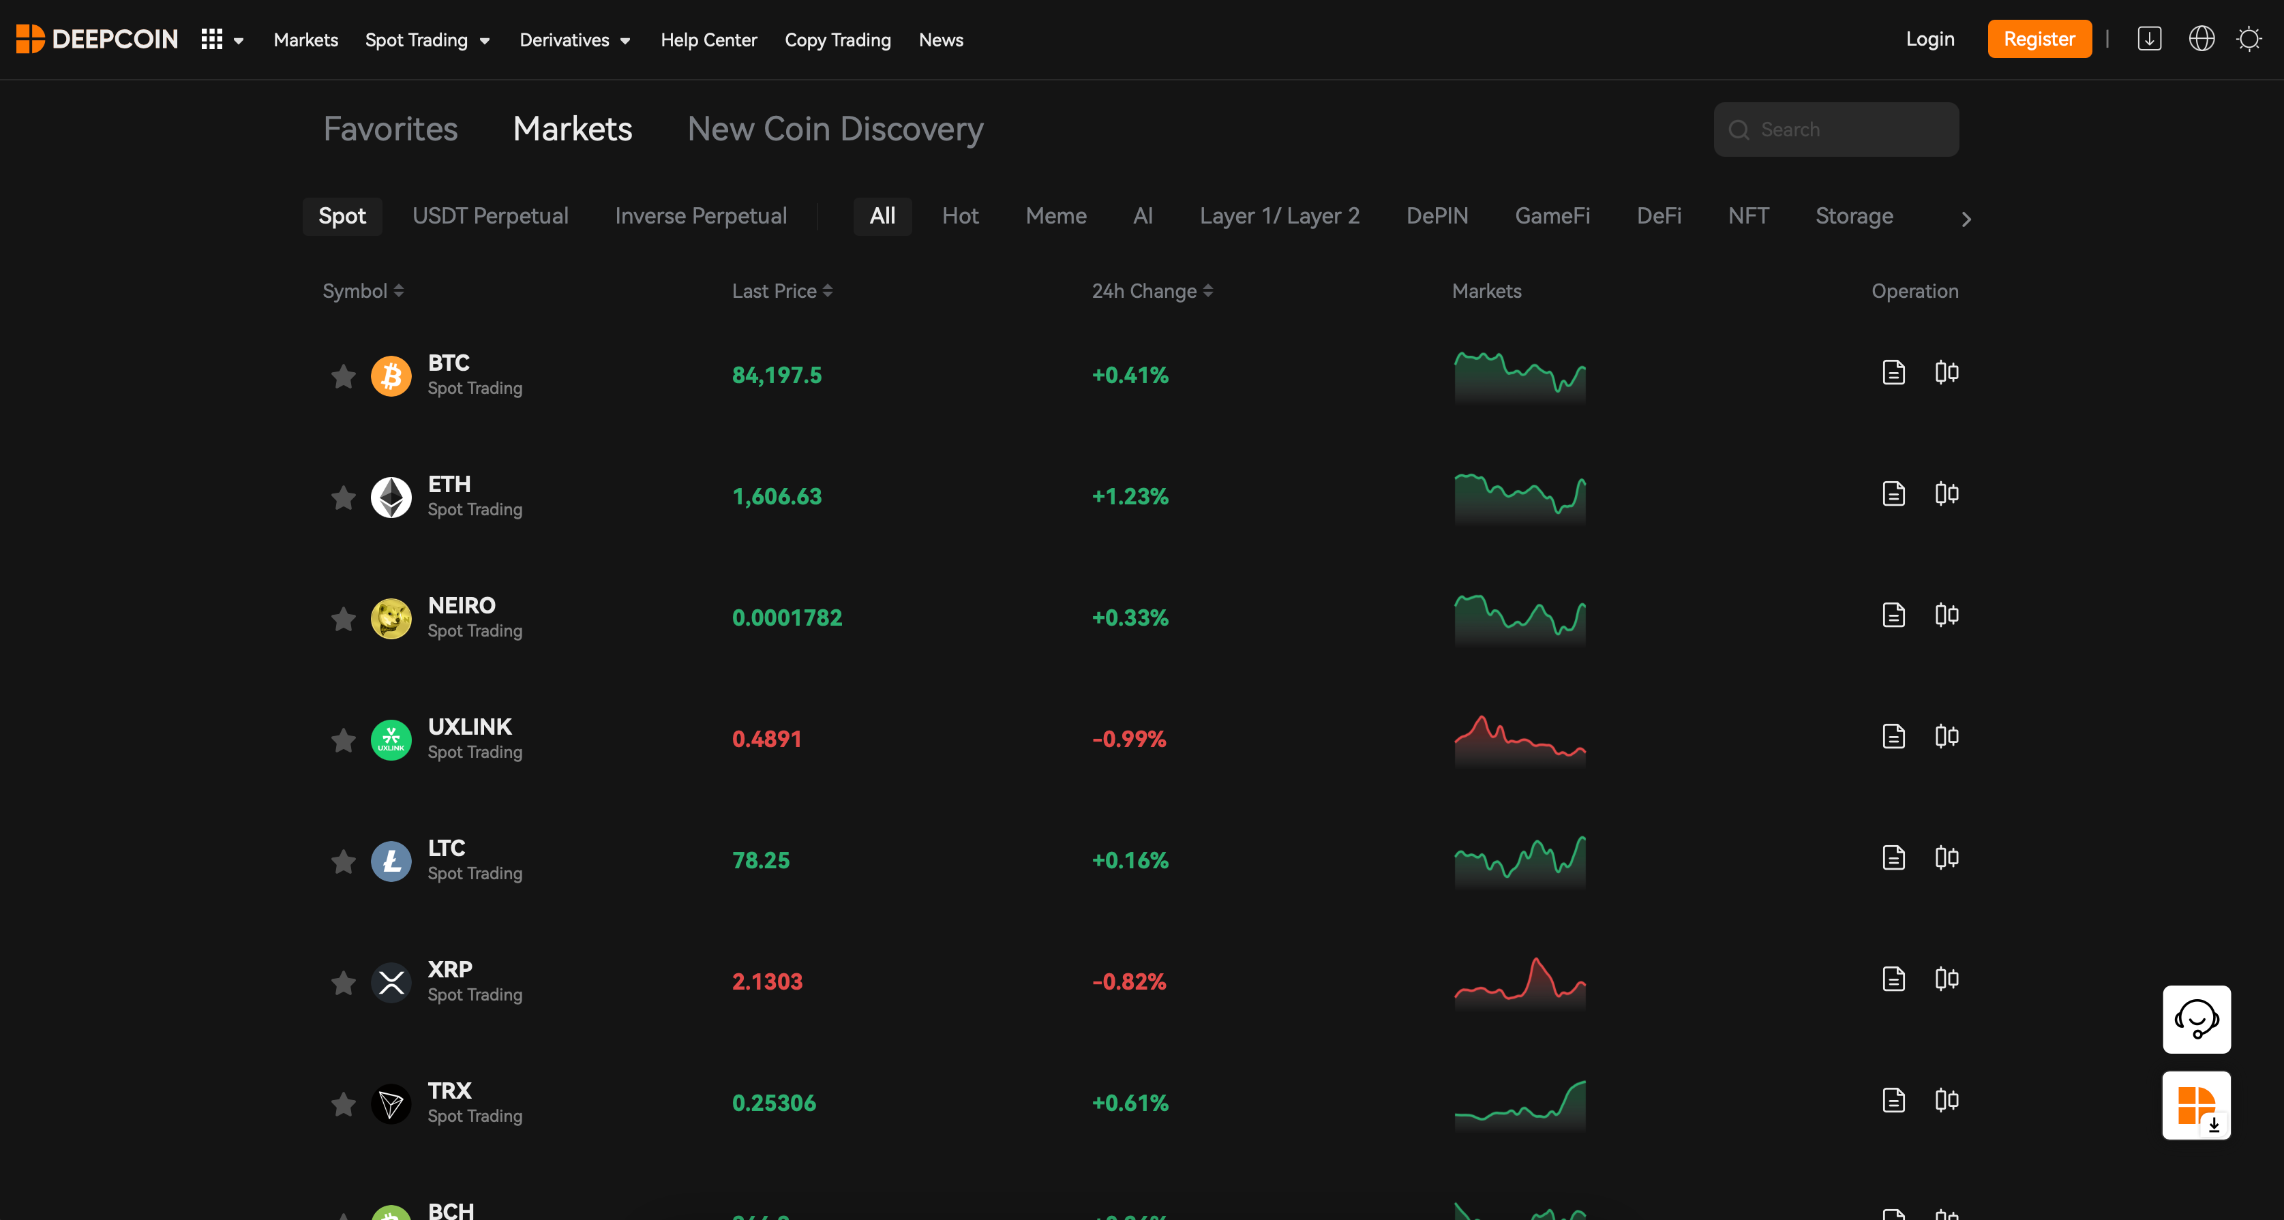Viewport: 2284px width, 1220px height.
Task: Click the Register button
Action: tap(2039, 39)
